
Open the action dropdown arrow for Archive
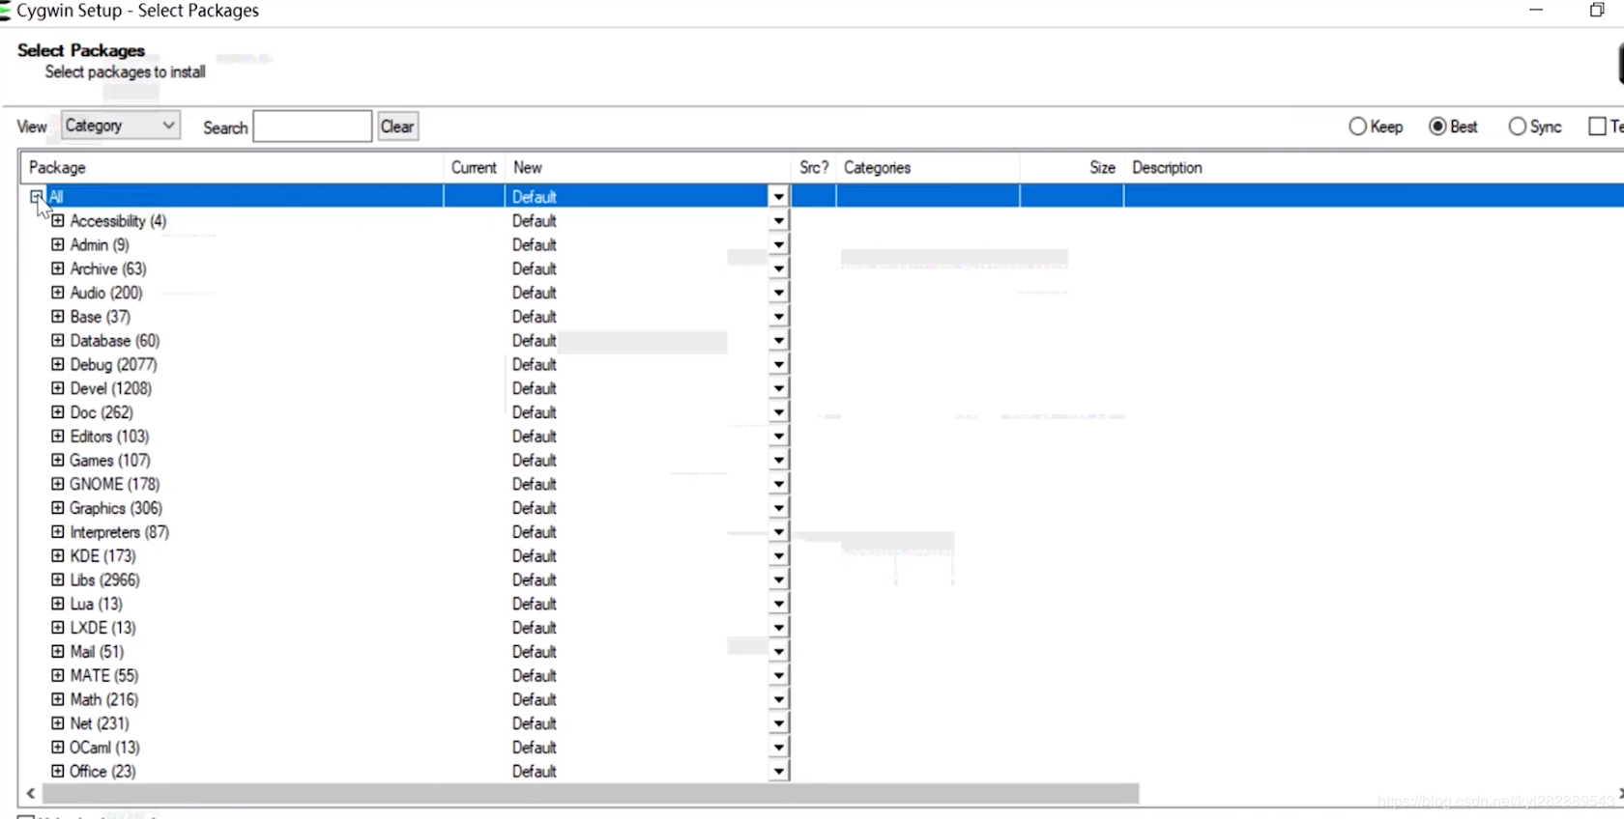[778, 268]
